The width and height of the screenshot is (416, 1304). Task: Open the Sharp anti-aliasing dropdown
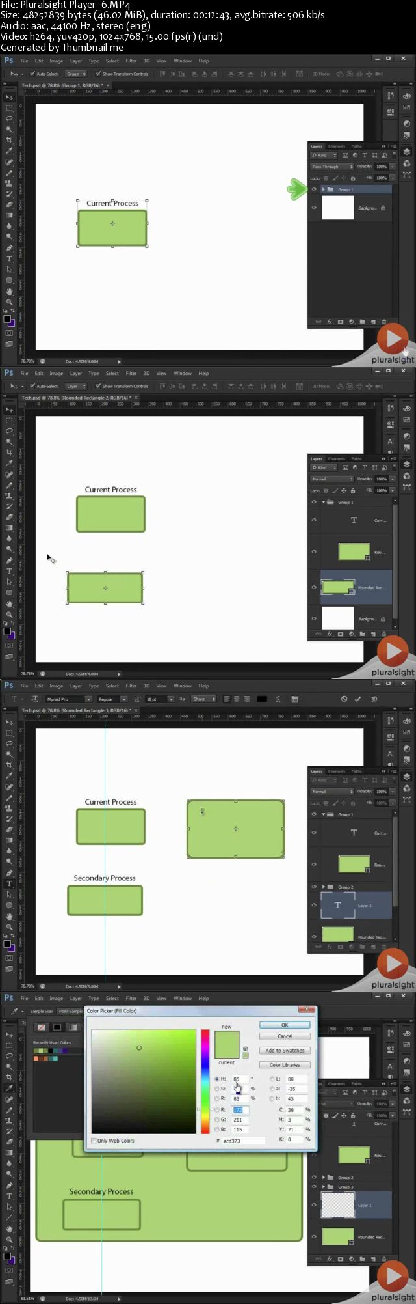[203, 699]
